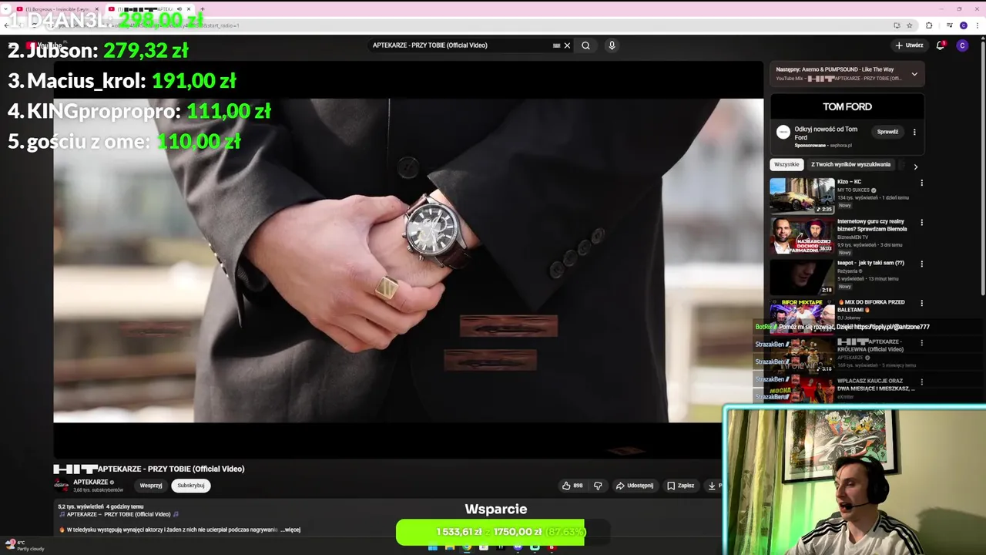Click the MIX DO BIFORKA PRZED BALETAMI title
The width and height of the screenshot is (986, 555).
[870, 306]
